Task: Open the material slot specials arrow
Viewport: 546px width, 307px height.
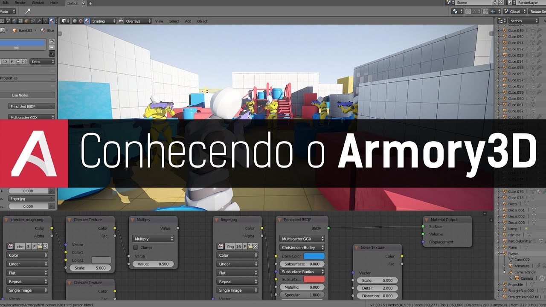Action: (x=52, y=54)
